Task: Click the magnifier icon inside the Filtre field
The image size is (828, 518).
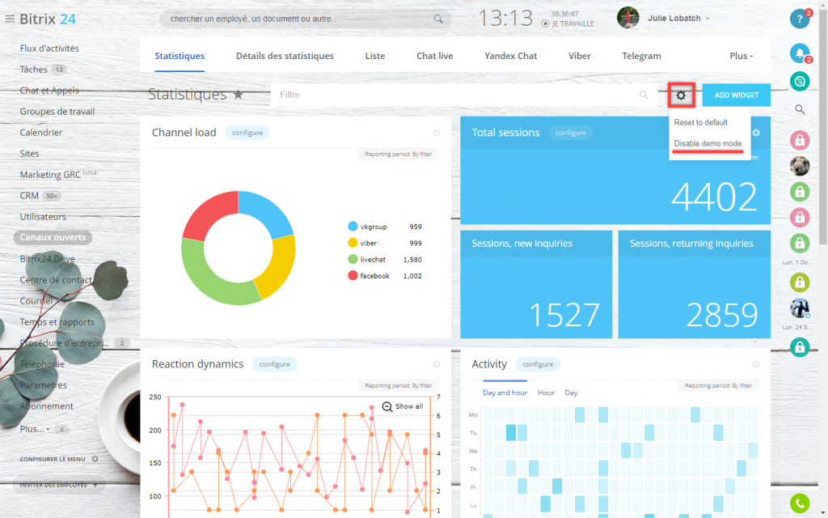Action: [644, 95]
